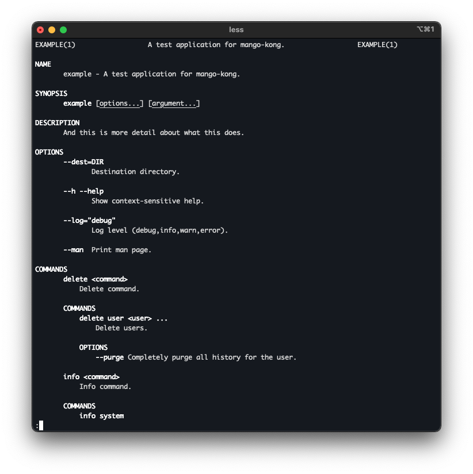Click the NAME section heading
Viewport: 473px width, 474px height.
[43, 64]
